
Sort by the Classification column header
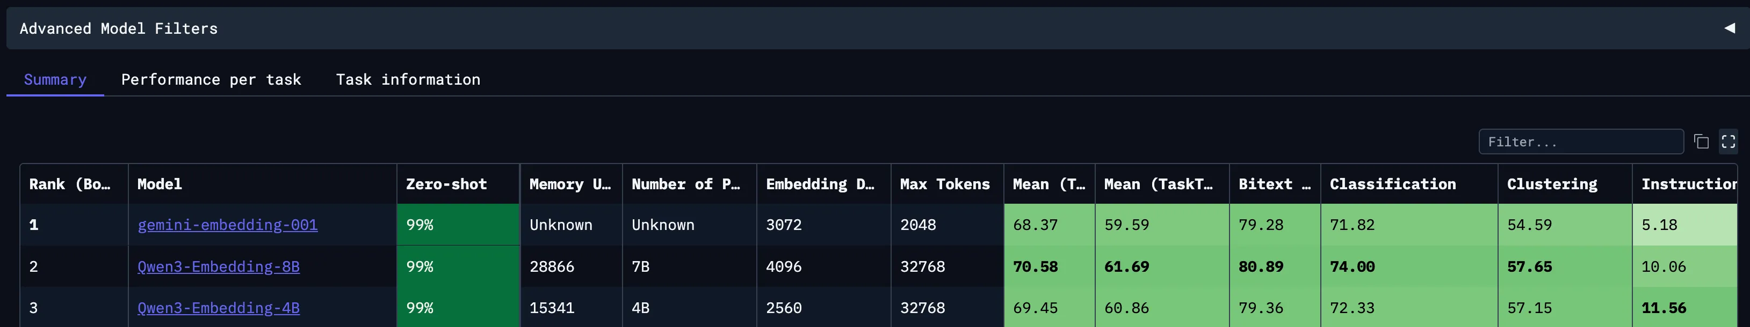click(x=1393, y=184)
